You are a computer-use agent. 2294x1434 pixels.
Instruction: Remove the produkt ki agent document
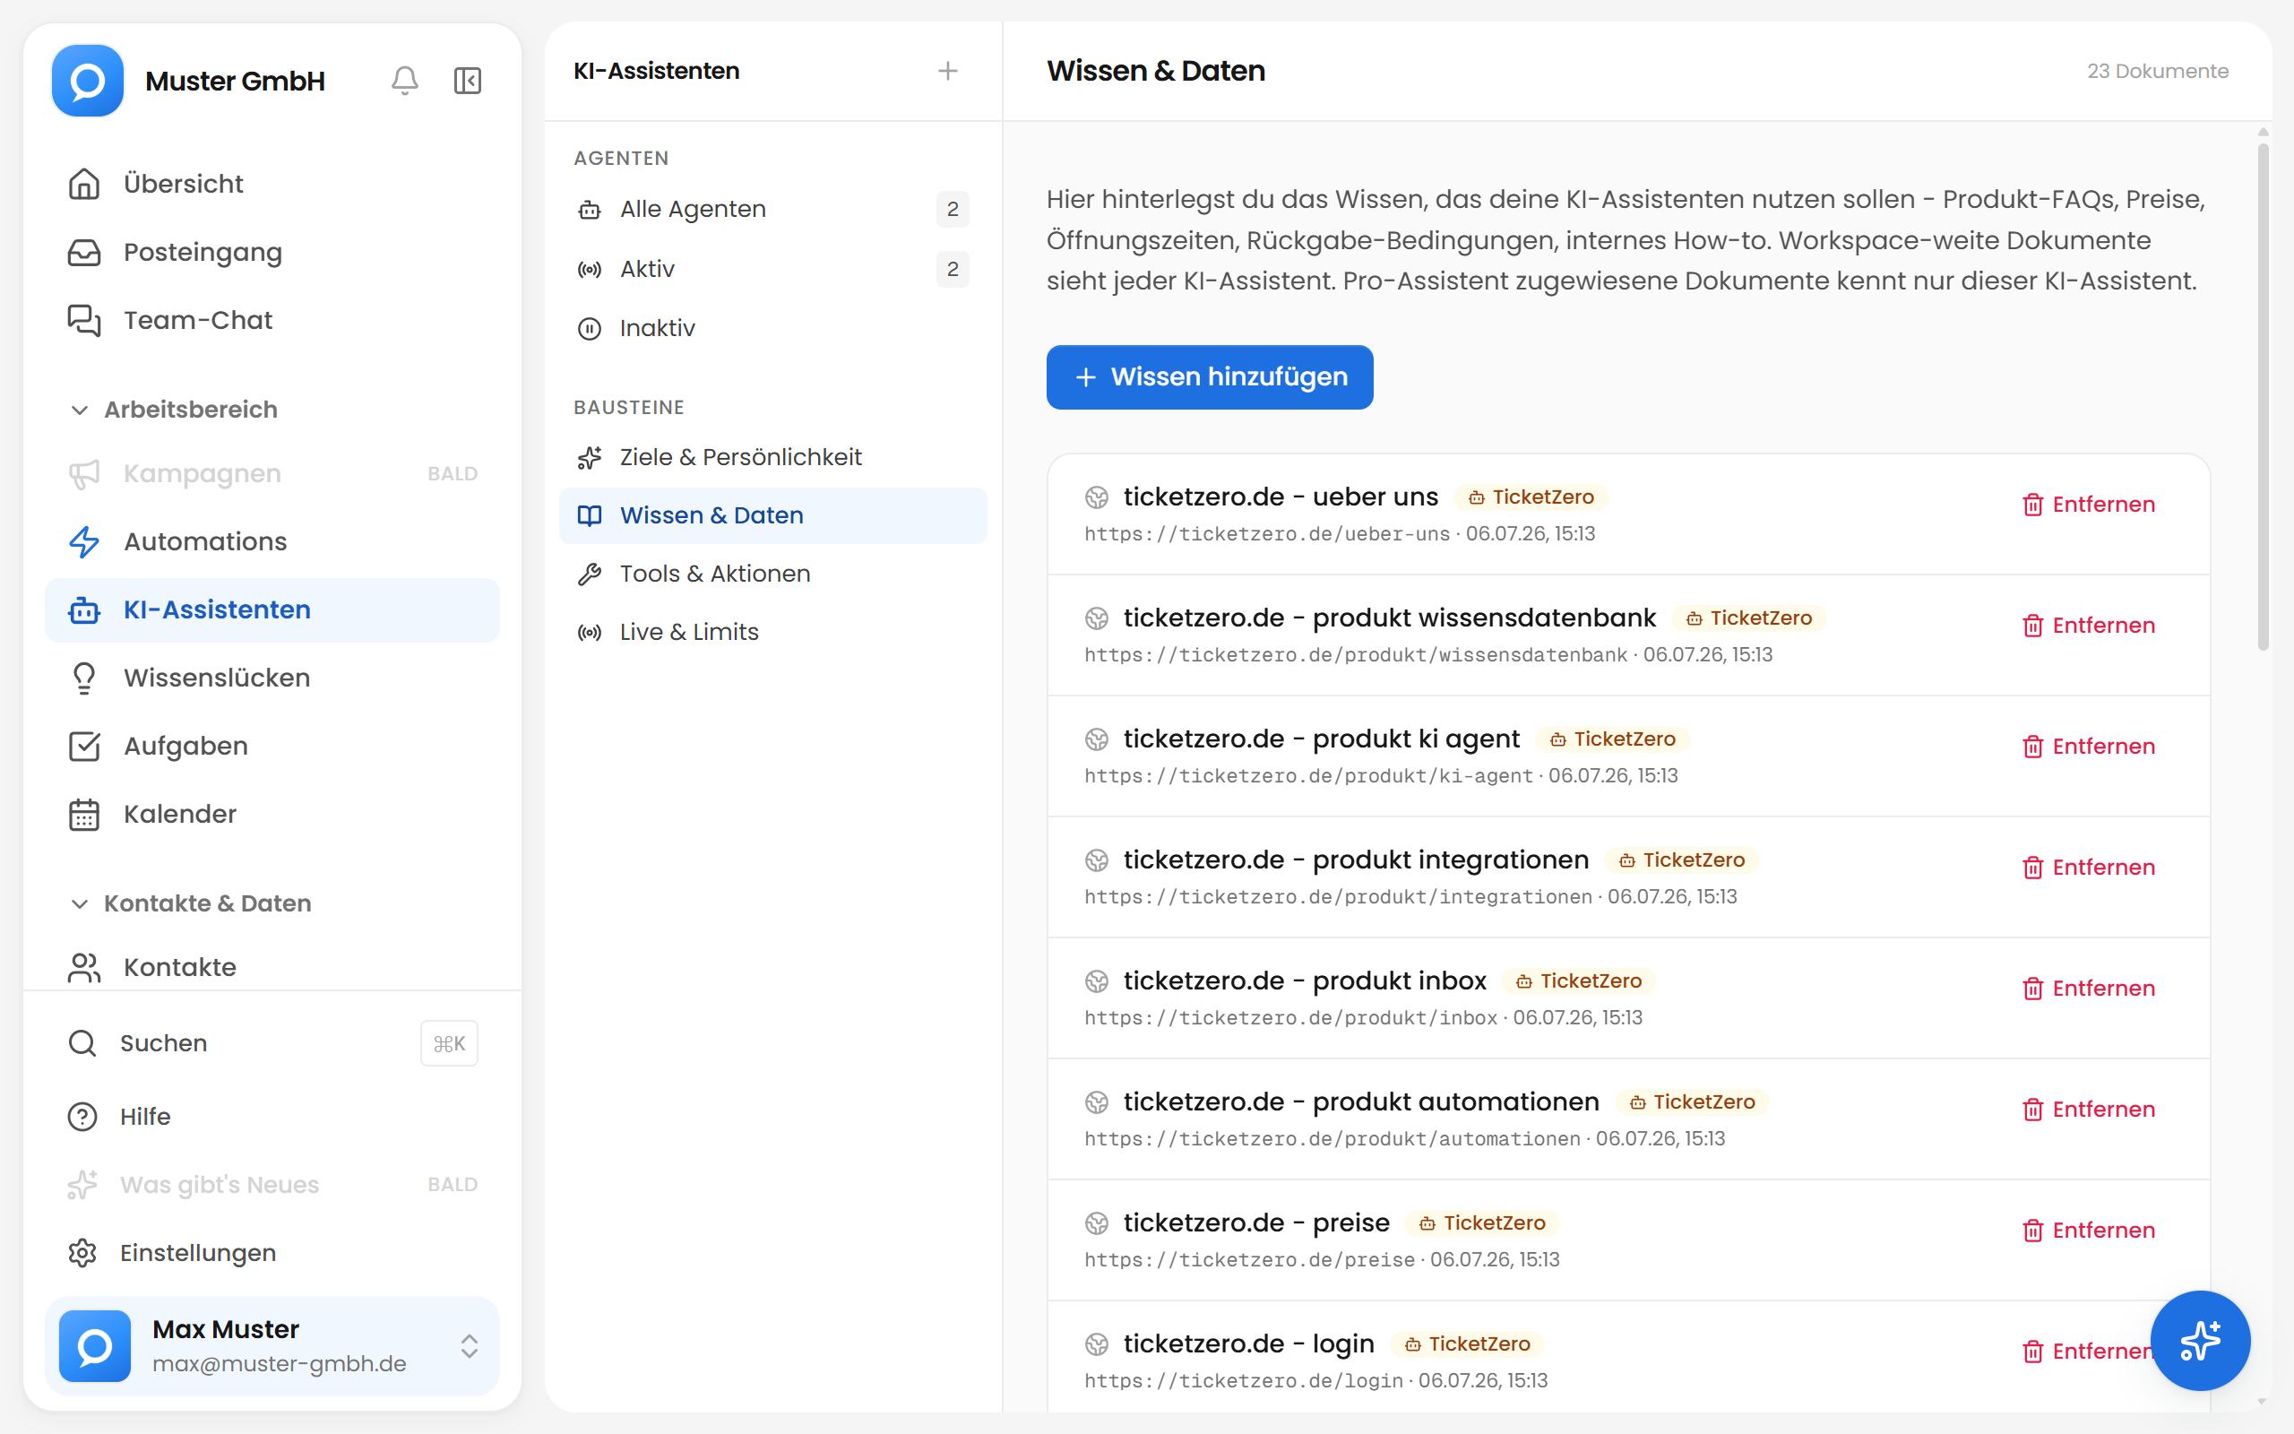[2088, 747]
